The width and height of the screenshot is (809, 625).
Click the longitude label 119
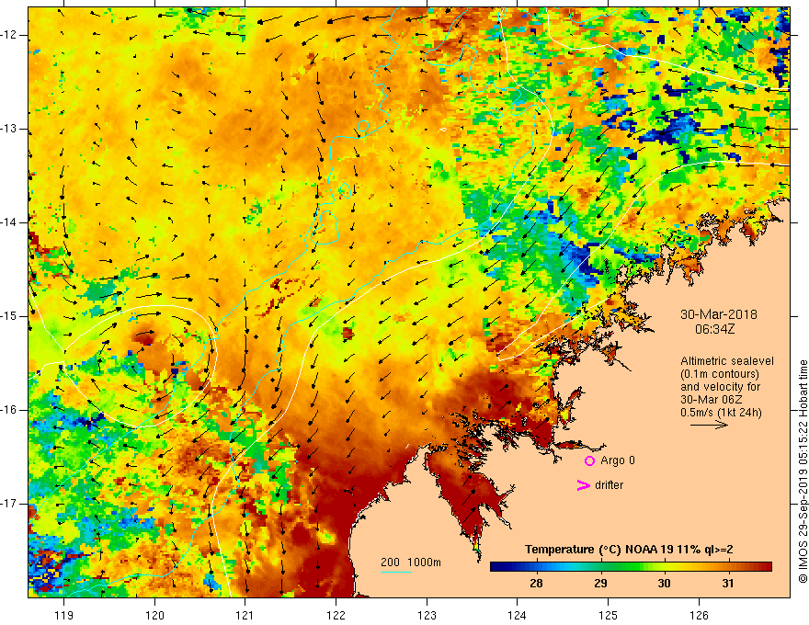coord(64,615)
